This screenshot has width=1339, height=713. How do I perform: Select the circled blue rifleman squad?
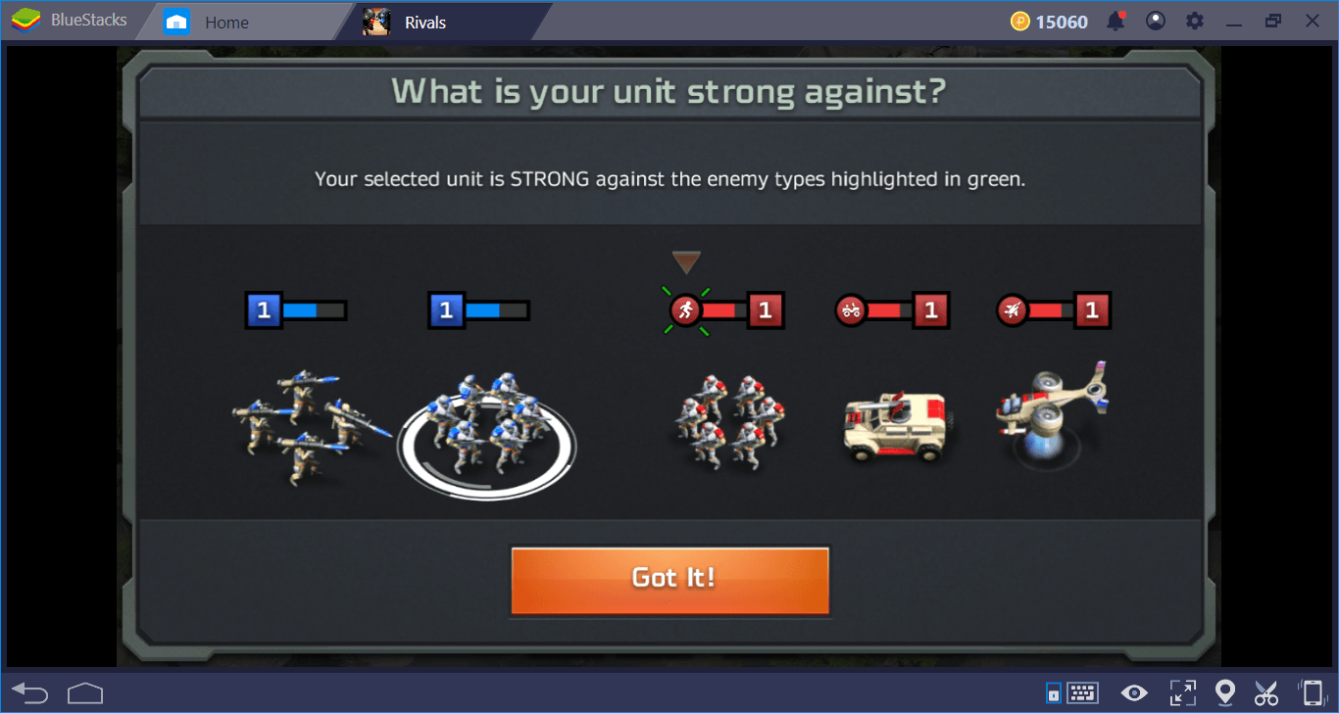pyautogui.click(x=487, y=433)
